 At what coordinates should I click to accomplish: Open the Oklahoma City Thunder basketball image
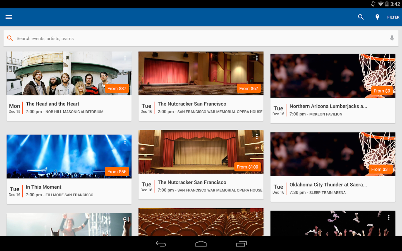[x=333, y=154]
